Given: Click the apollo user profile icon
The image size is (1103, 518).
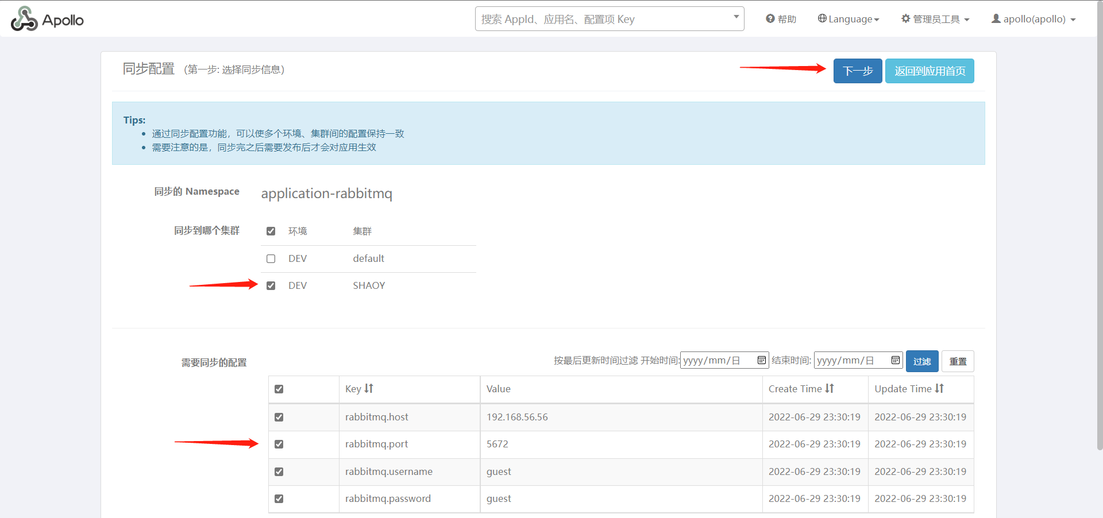Looking at the screenshot, I should [x=996, y=19].
